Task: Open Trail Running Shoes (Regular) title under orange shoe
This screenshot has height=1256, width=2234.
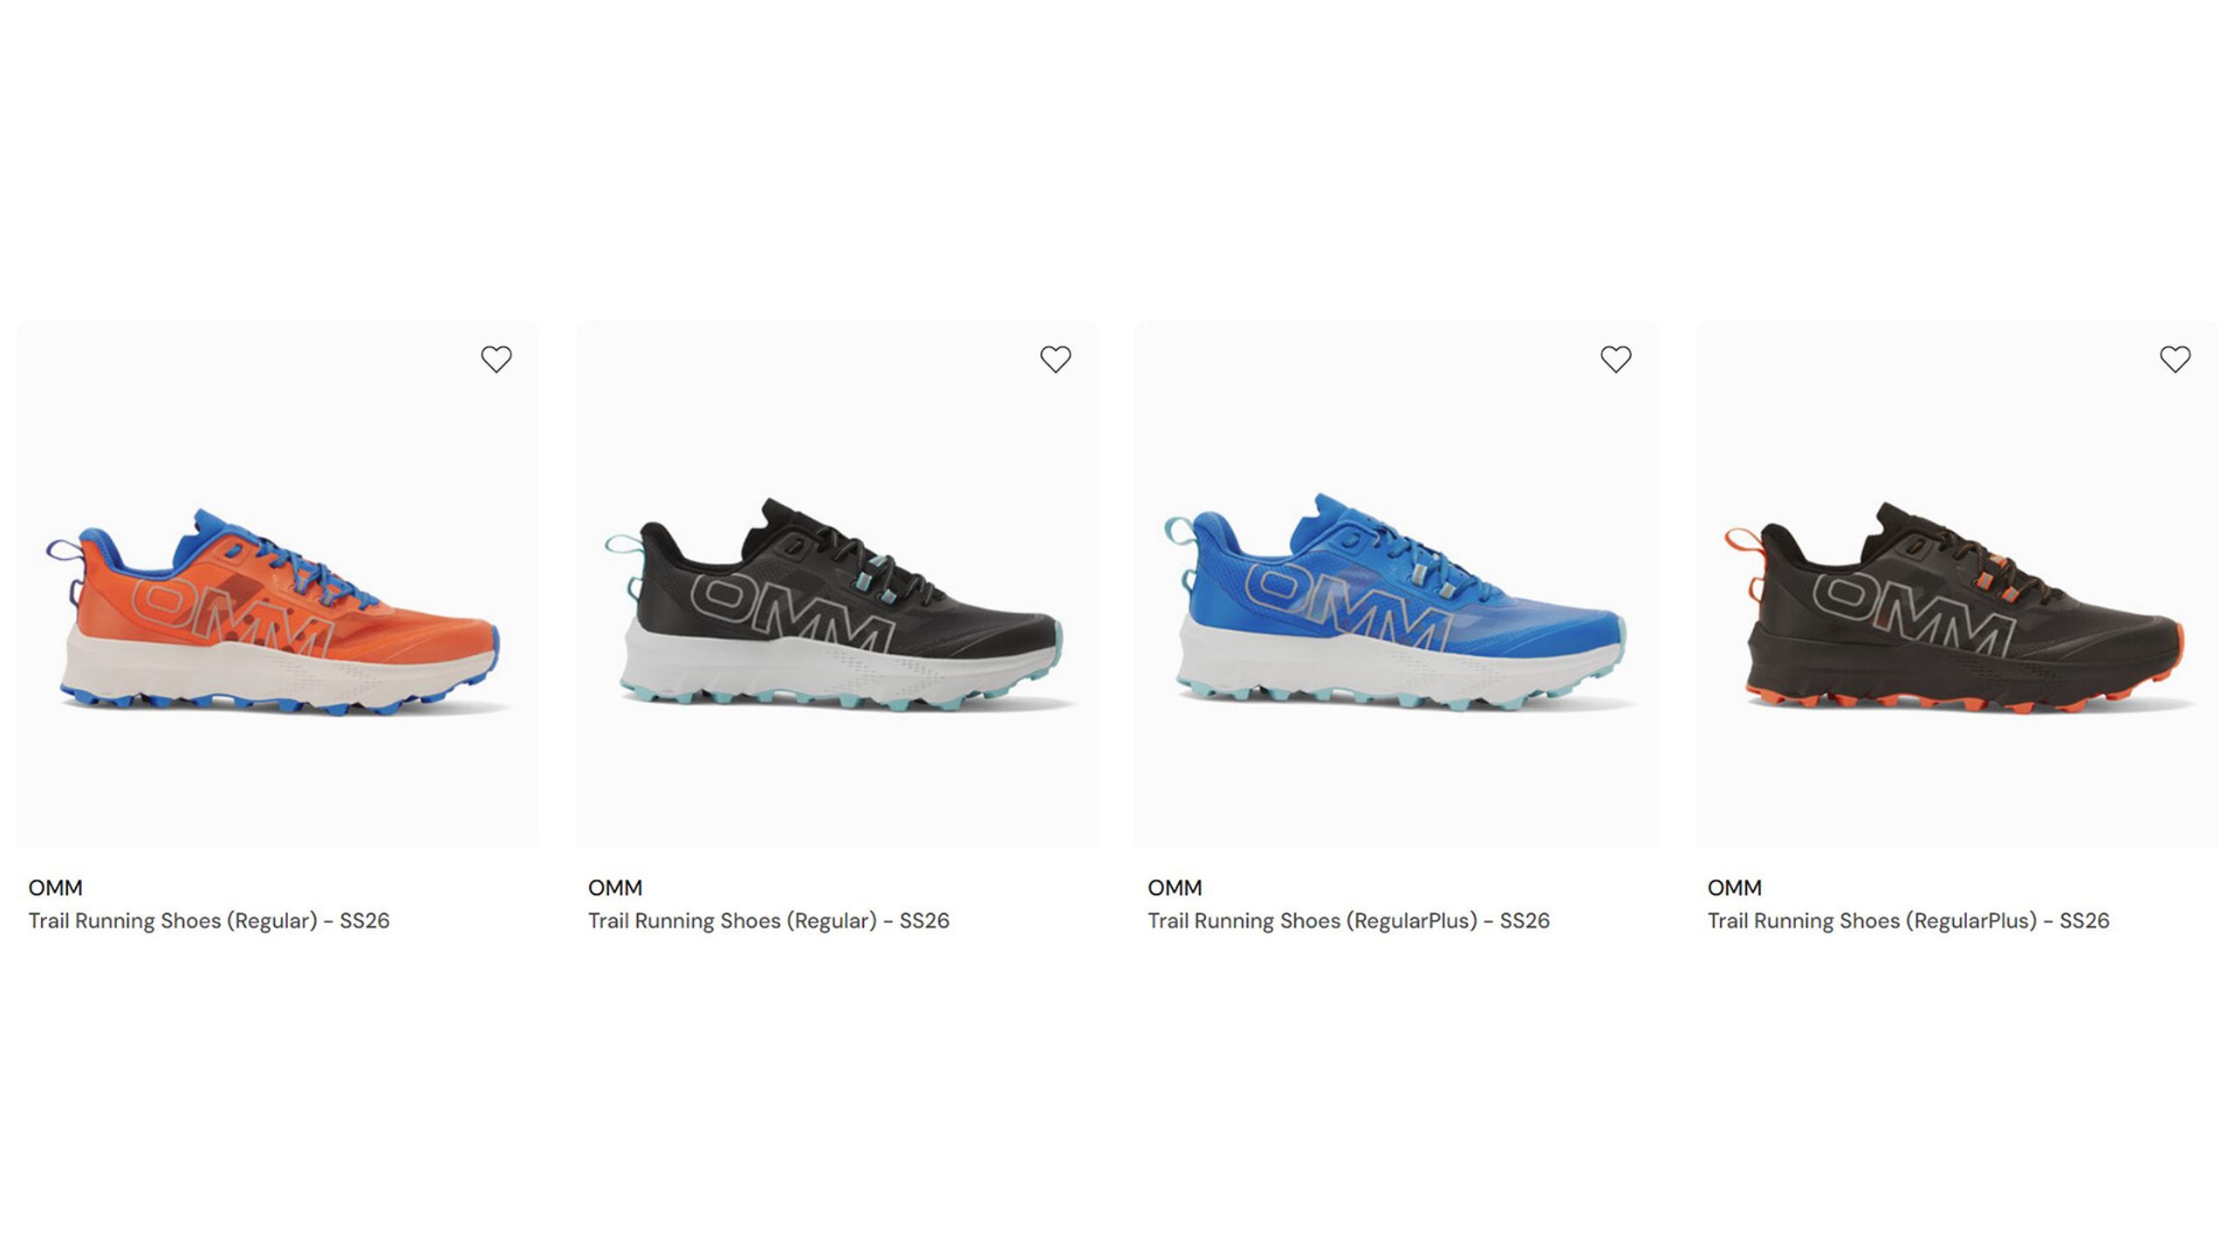Action: tap(209, 921)
